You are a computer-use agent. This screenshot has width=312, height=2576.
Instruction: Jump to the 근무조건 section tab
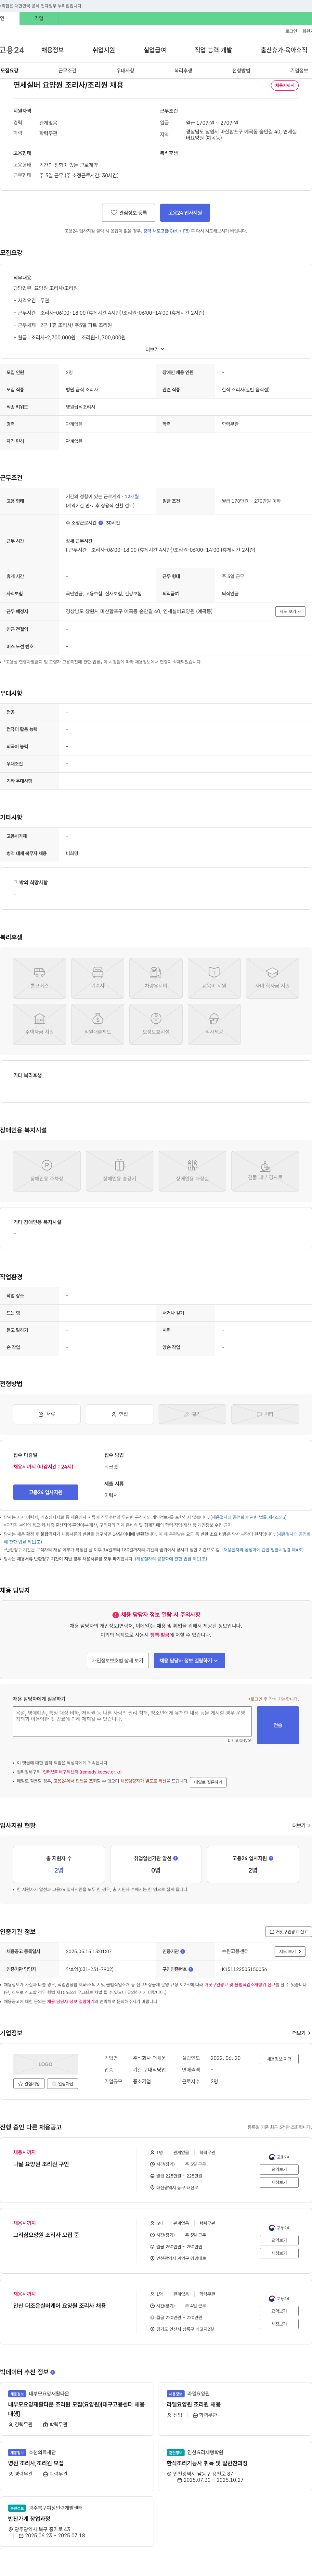[67, 71]
